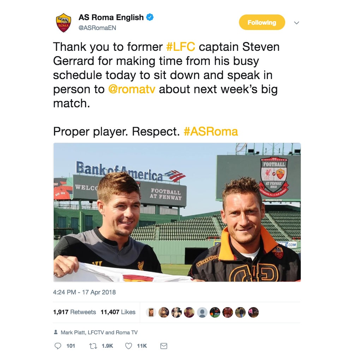
Task: Open the @romatv mention link
Action: point(132,89)
